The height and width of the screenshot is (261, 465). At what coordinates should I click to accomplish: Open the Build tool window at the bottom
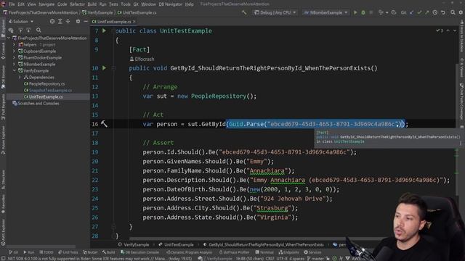(108, 252)
